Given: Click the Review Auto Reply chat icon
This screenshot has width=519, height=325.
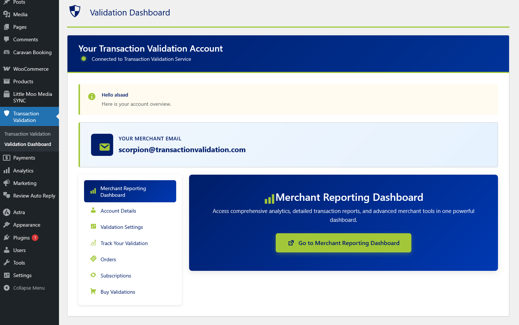Looking at the screenshot, I should tap(7, 196).
